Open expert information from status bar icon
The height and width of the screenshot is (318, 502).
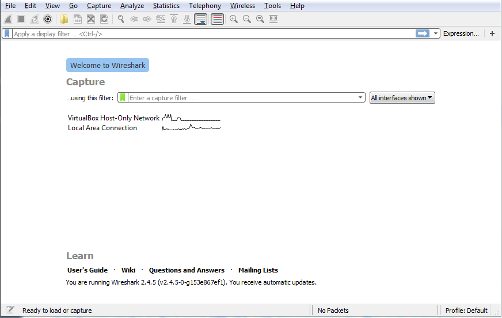point(10,310)
